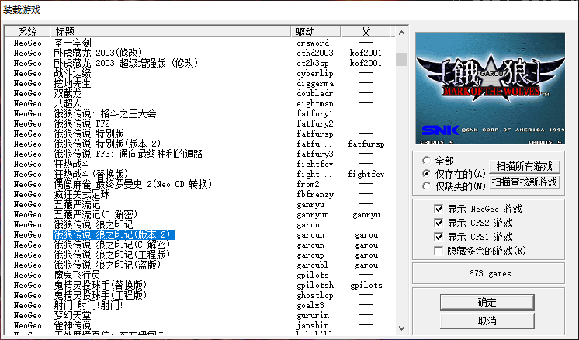
Task: Click the list scrollbar down arrow
Action: tap(402, 328)
